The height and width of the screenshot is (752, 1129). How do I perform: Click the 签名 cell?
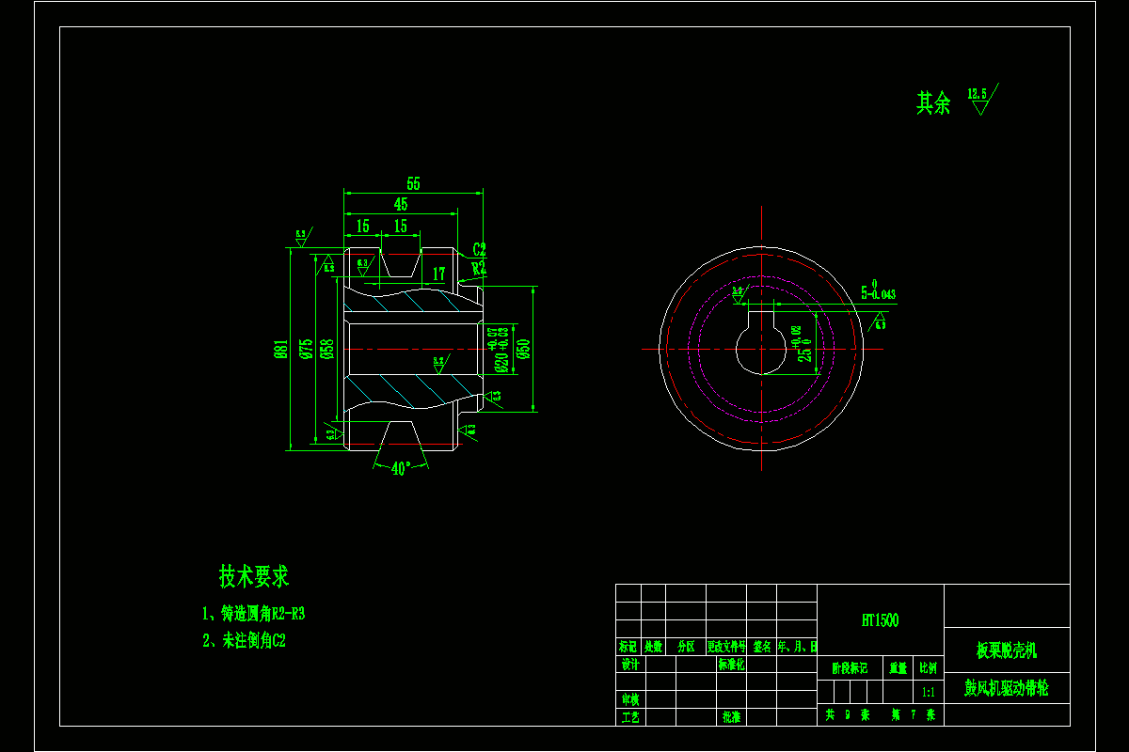762,647
